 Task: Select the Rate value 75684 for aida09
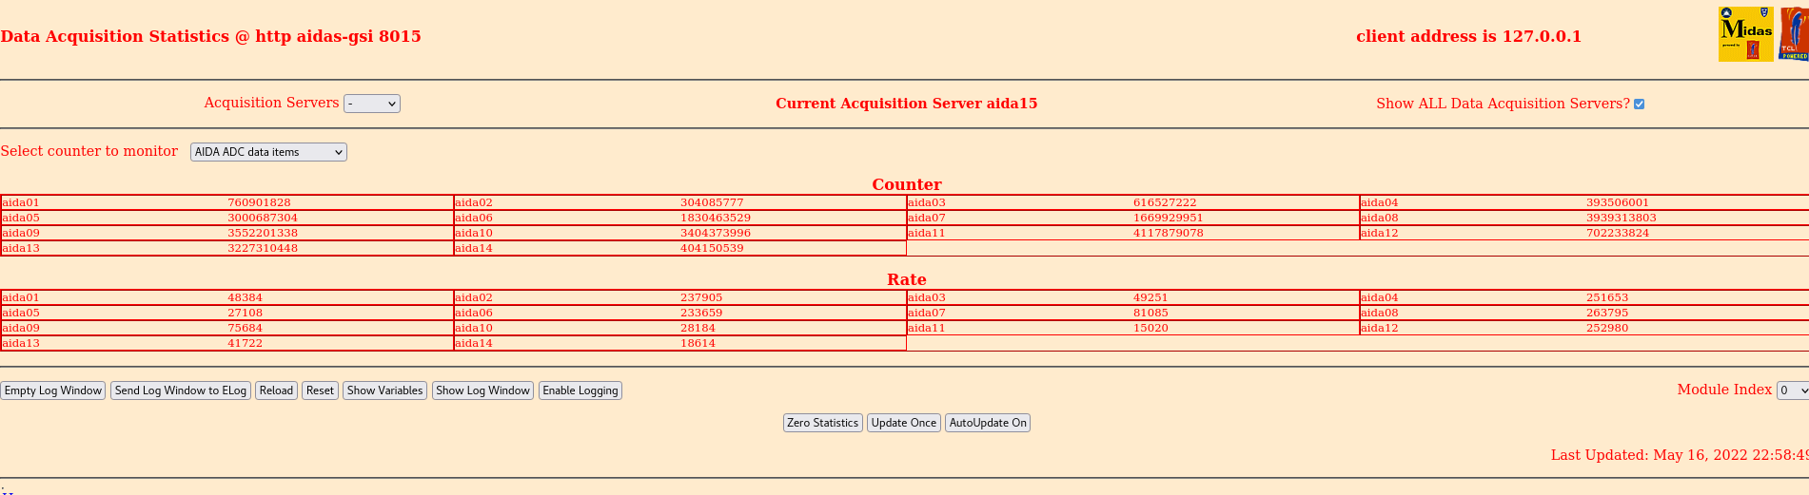click(x=245, y=328)
